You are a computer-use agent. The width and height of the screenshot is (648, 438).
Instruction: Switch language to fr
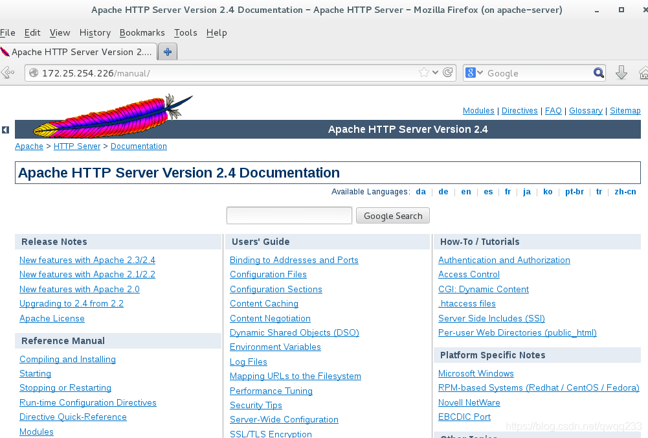(x=508, y=192)
